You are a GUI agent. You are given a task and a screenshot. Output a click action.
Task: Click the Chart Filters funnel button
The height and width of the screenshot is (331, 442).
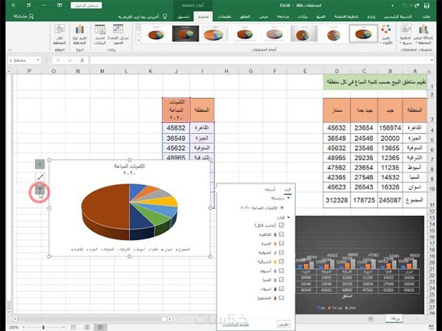click(x=40, y=190)
